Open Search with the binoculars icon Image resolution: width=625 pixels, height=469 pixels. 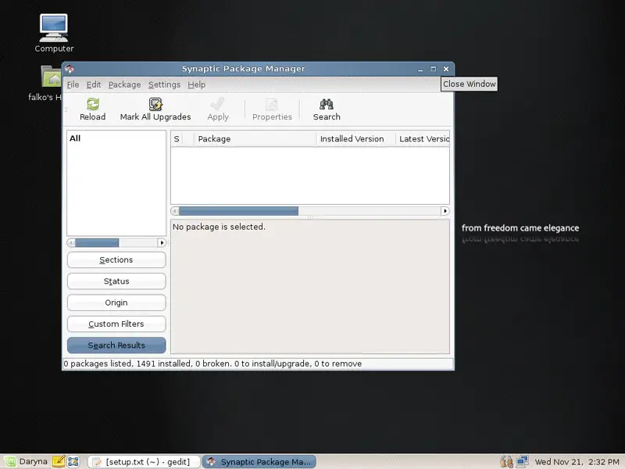(x=327, y=105)
